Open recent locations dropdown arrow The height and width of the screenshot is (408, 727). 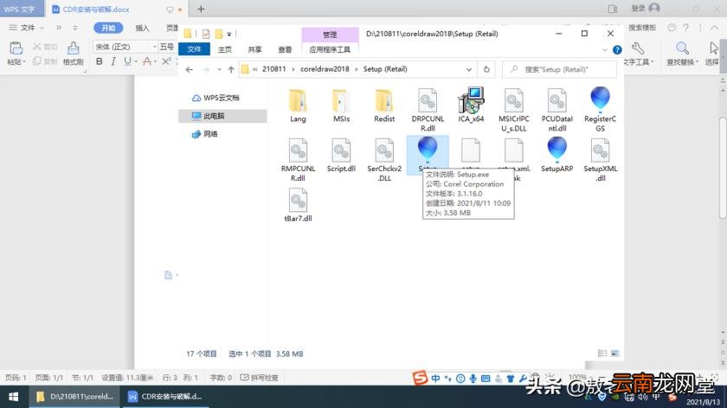click(219, 69)
